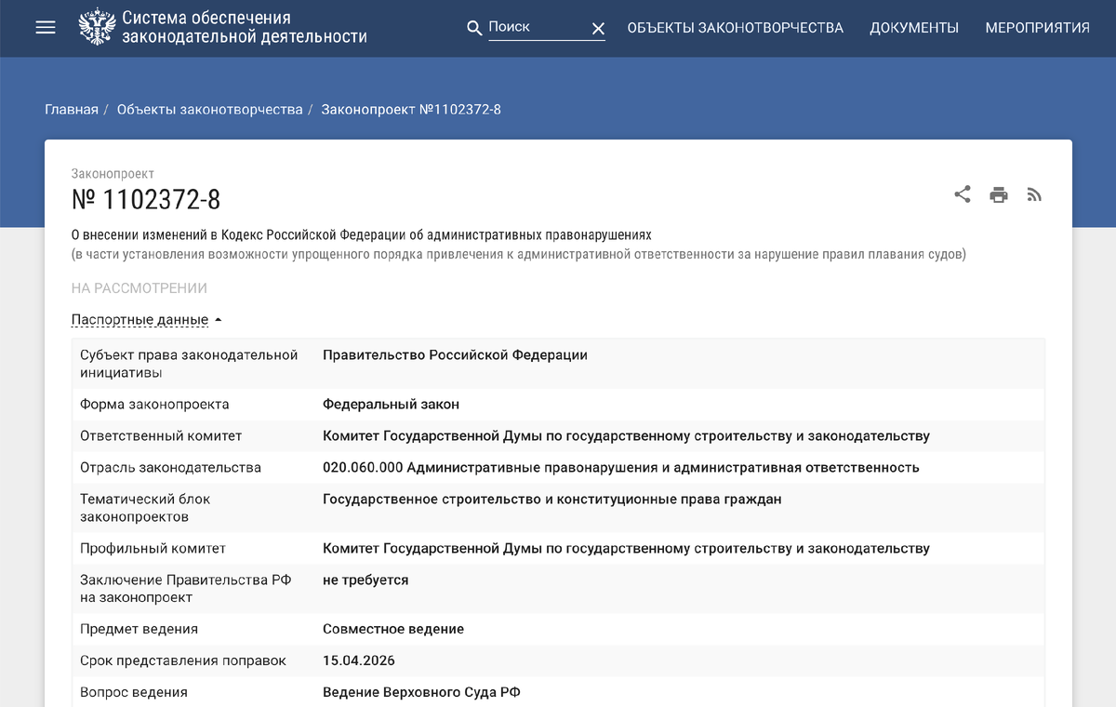This screenshot has height=707, width=1116.
Task: Click the Законопроект №1102372-8 breadcrumb
Action: pyautogui.click(x=411, y=110)
